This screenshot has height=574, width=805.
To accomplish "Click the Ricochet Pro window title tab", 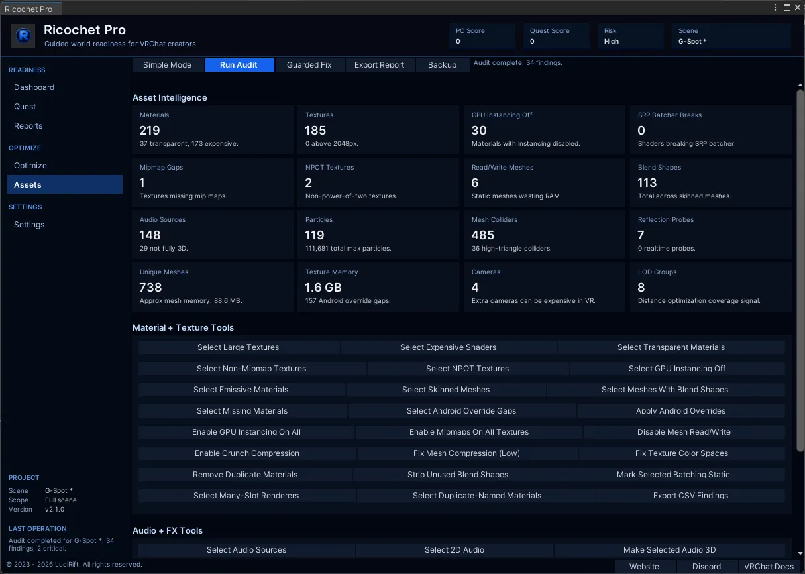I will pos(30,9).
